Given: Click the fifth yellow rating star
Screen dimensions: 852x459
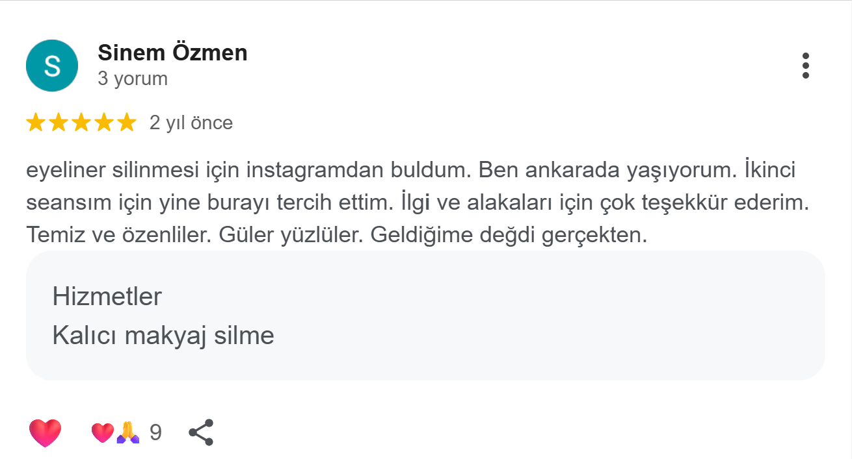Looking at the screenshot, I should pos(127,123).
